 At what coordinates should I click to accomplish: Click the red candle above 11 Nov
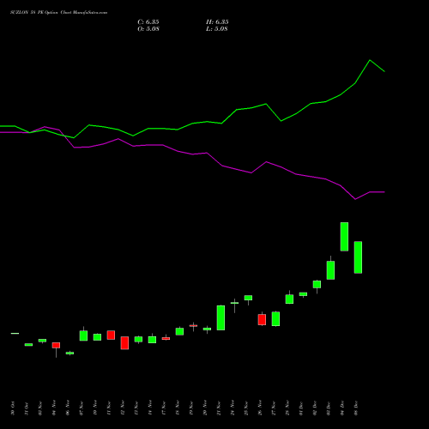pos(111,335)
